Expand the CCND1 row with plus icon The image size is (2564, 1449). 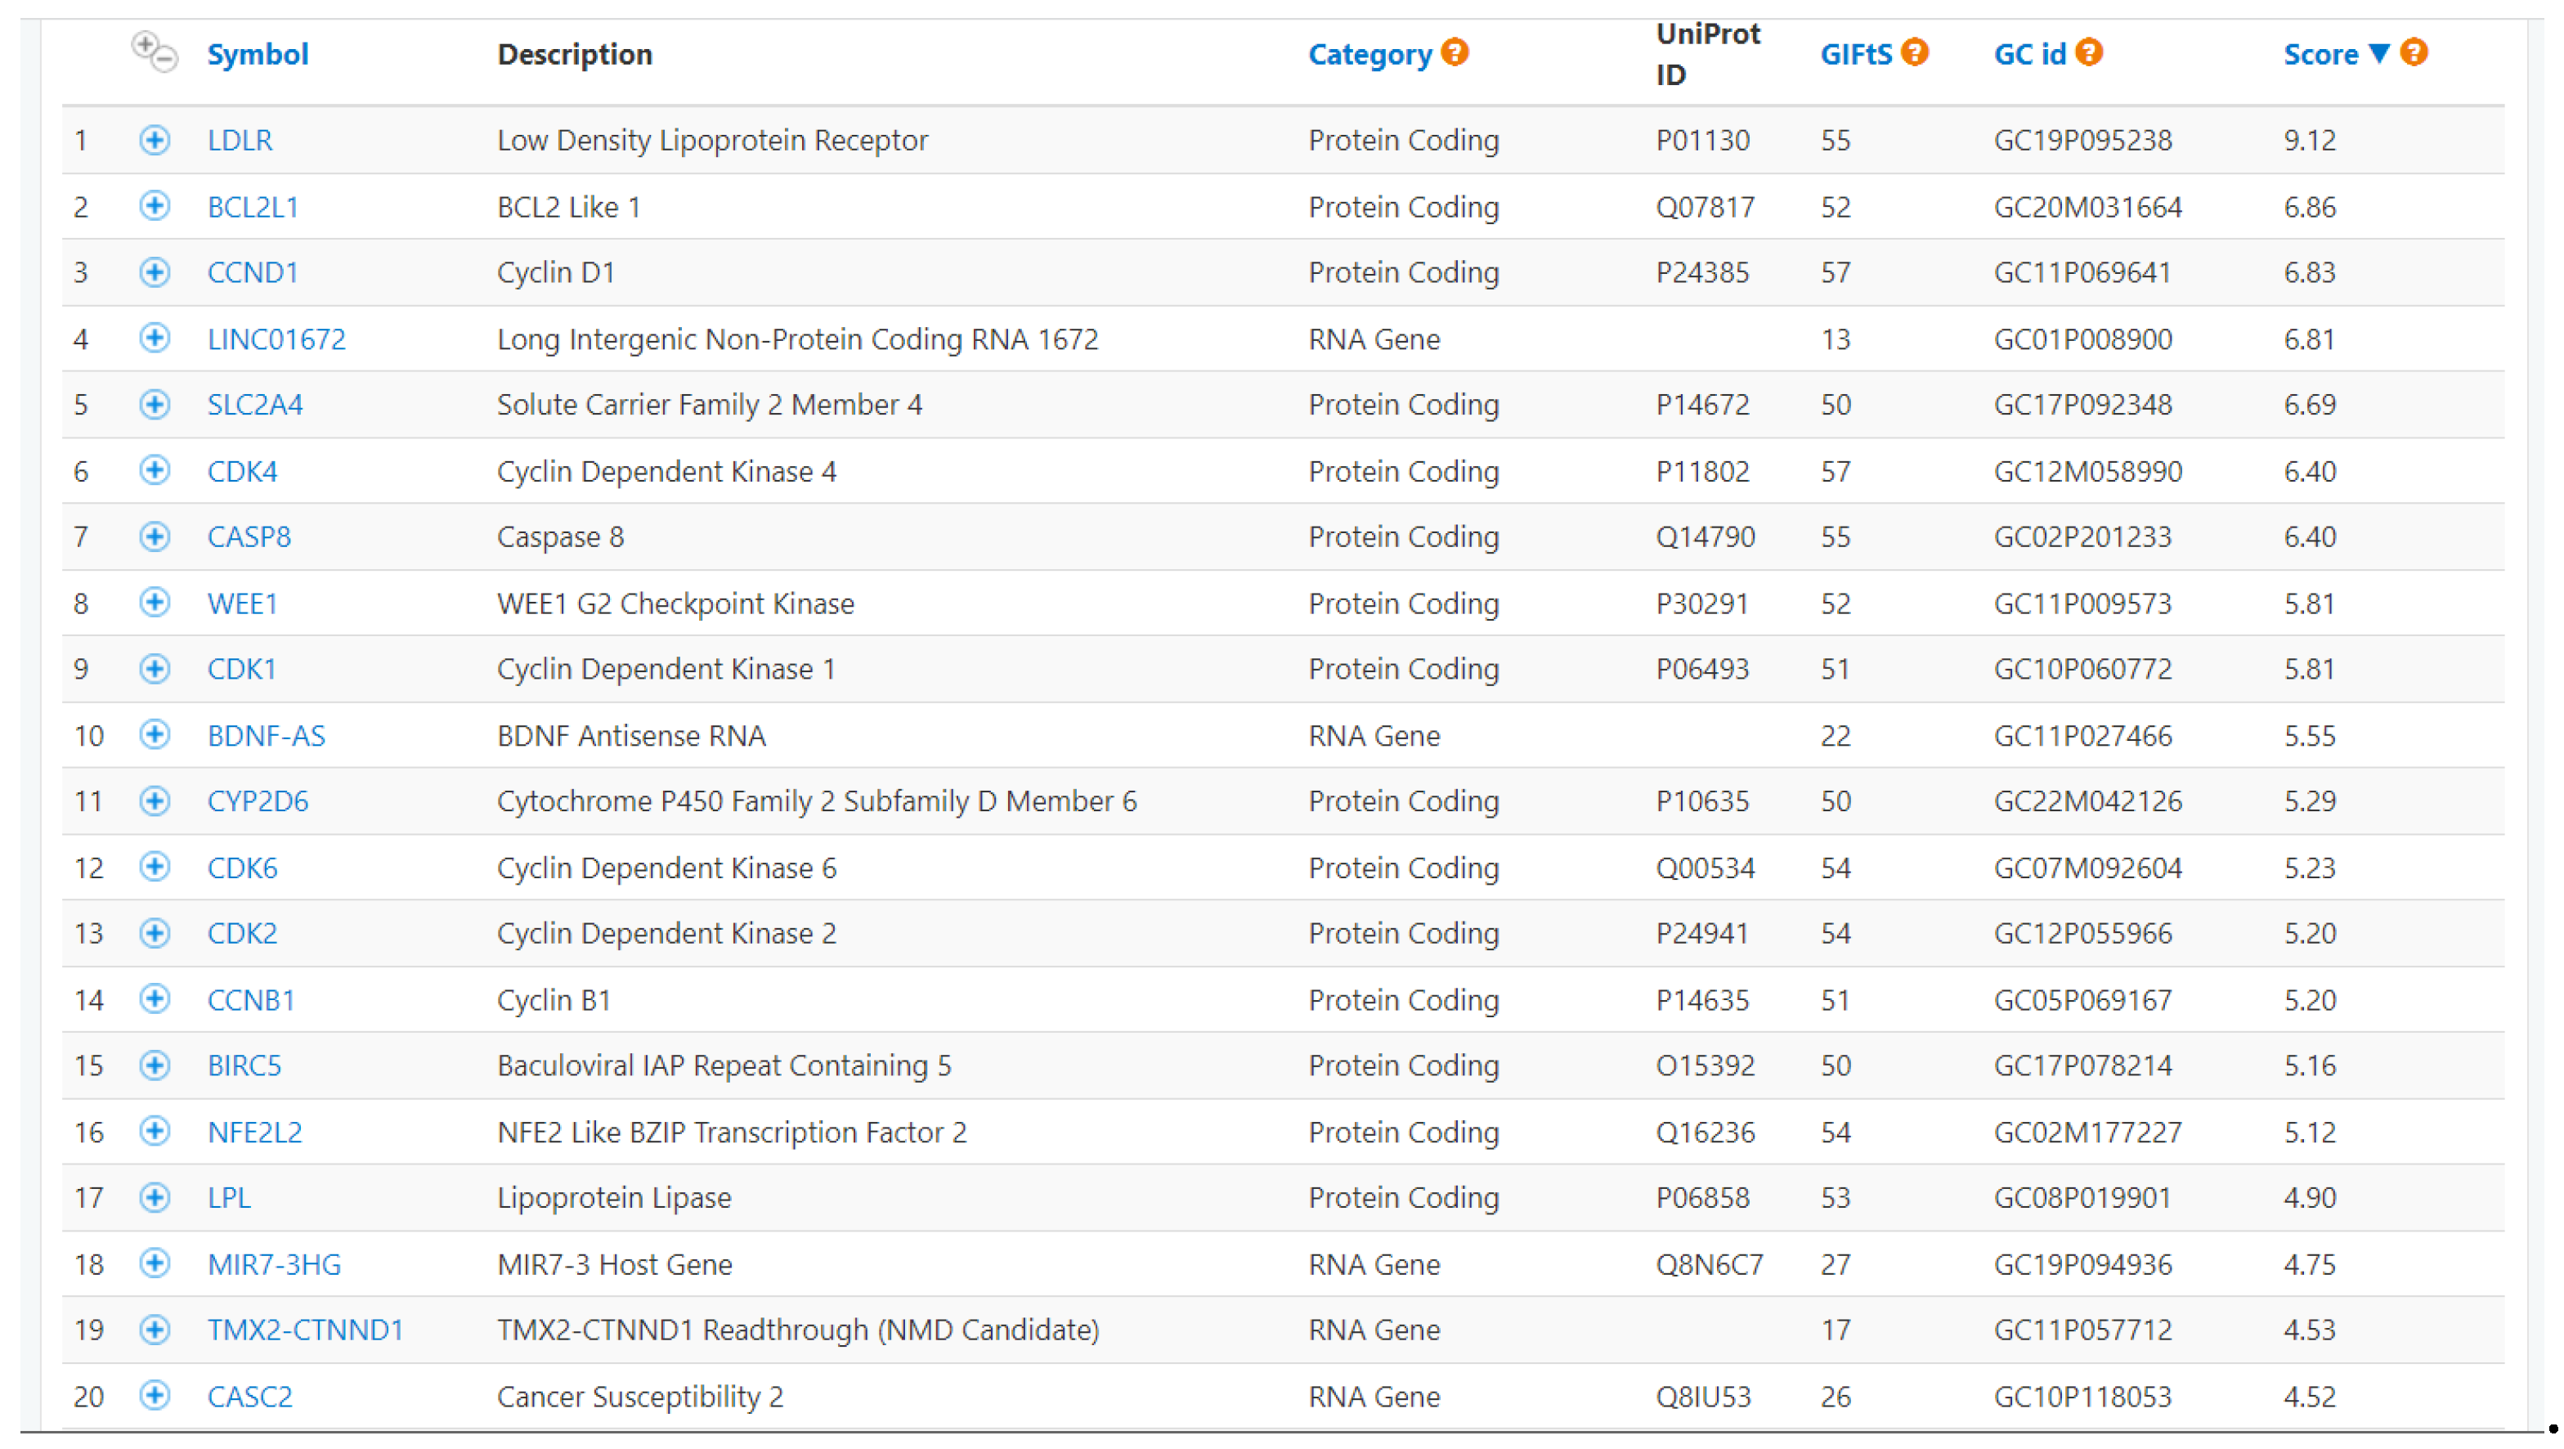tap(155, 271)
